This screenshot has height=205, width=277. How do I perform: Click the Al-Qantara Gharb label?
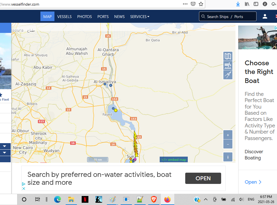[x=108, y=52]
